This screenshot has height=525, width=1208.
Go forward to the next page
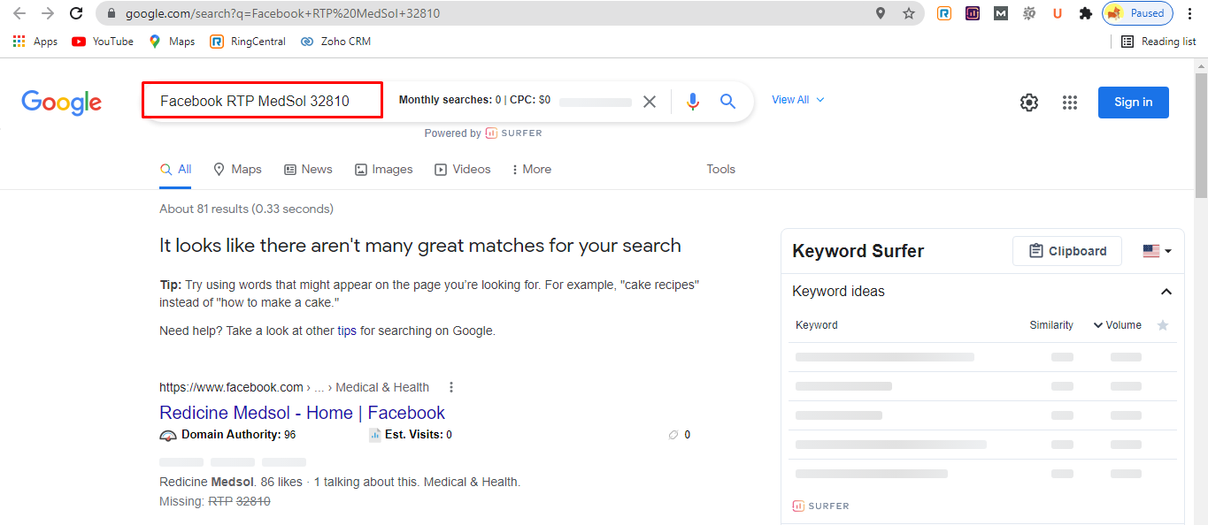48,13
